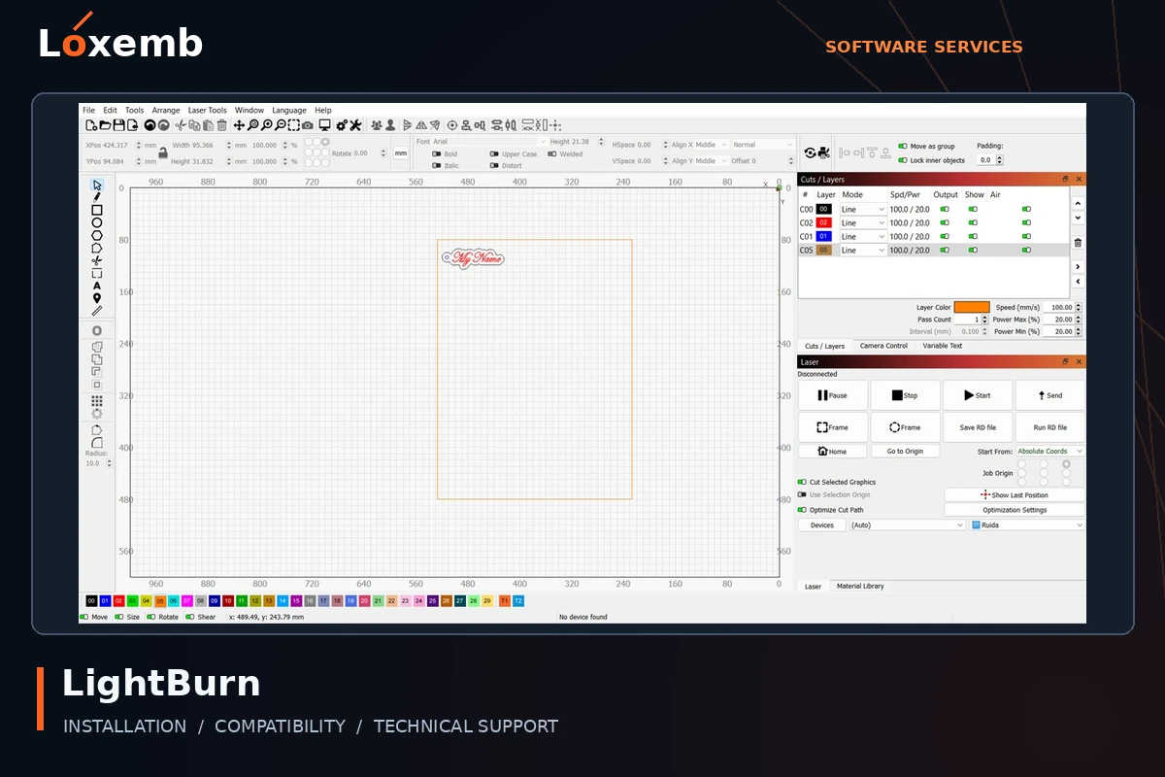The image size is (1165, 777).
Task: Pick the Ellipse drawing tool
Action: pyautogui.click(x=97, y=222)
